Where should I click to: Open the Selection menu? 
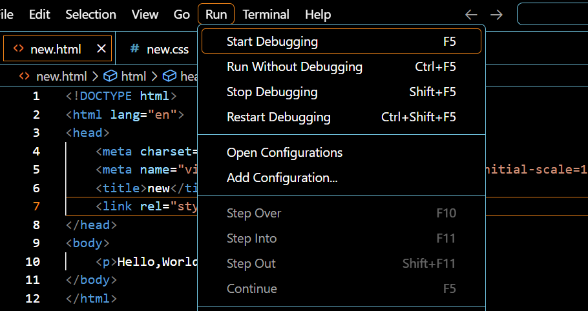[90, 14]
